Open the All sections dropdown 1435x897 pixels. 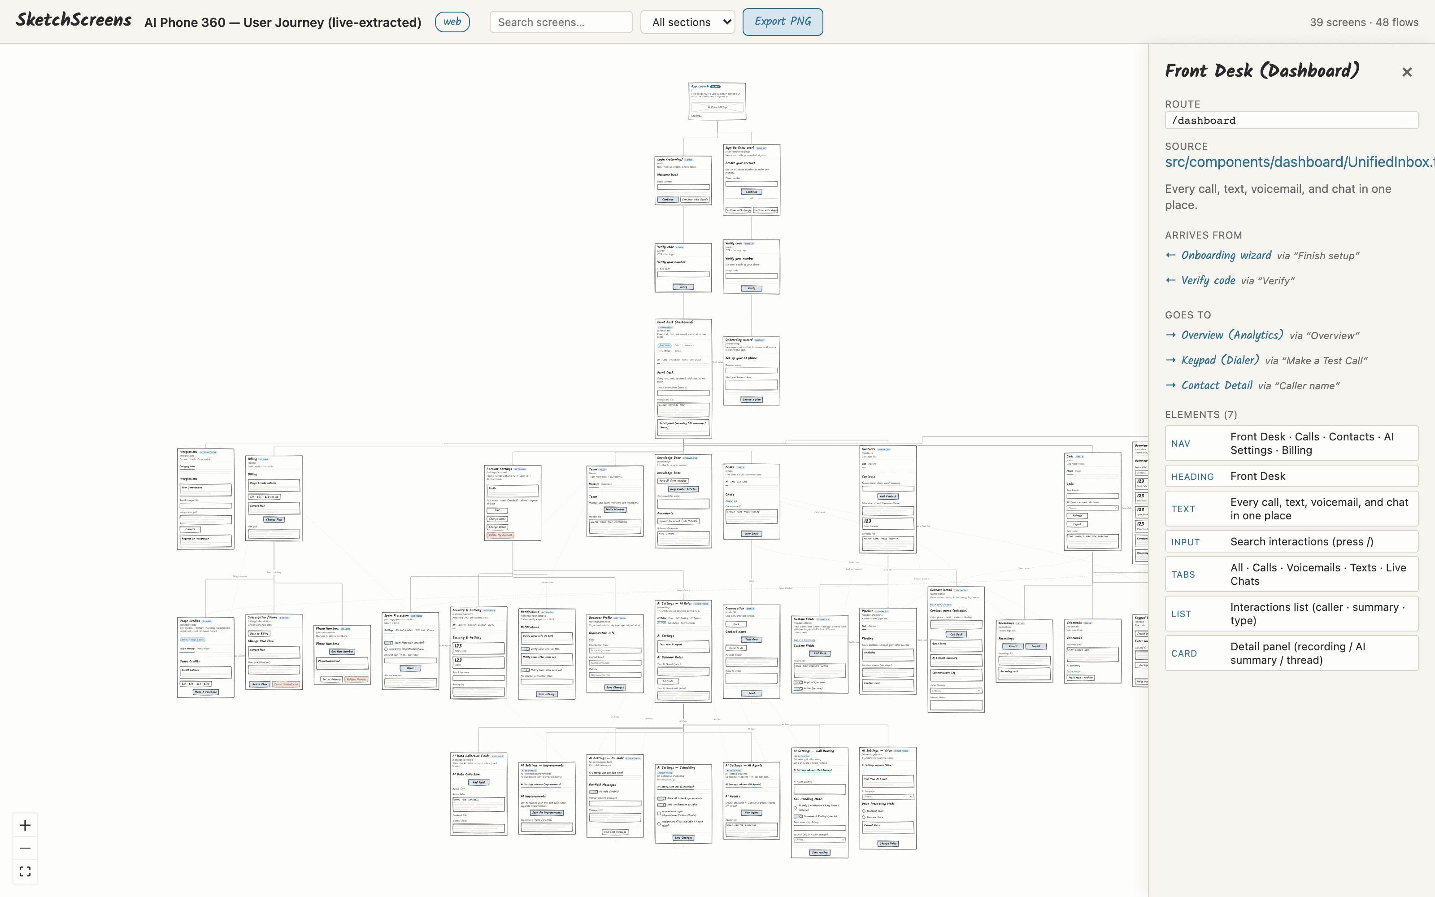click(688, 22)
